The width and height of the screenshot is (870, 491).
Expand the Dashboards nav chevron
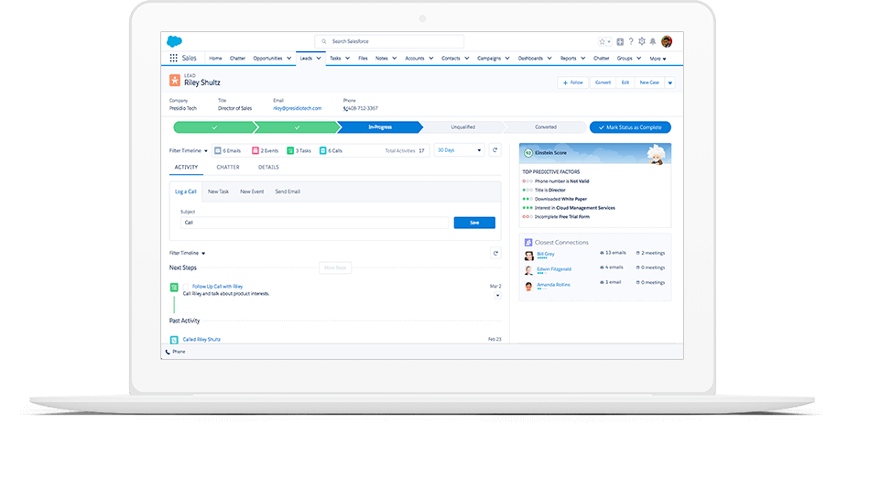tap(549, 59)
